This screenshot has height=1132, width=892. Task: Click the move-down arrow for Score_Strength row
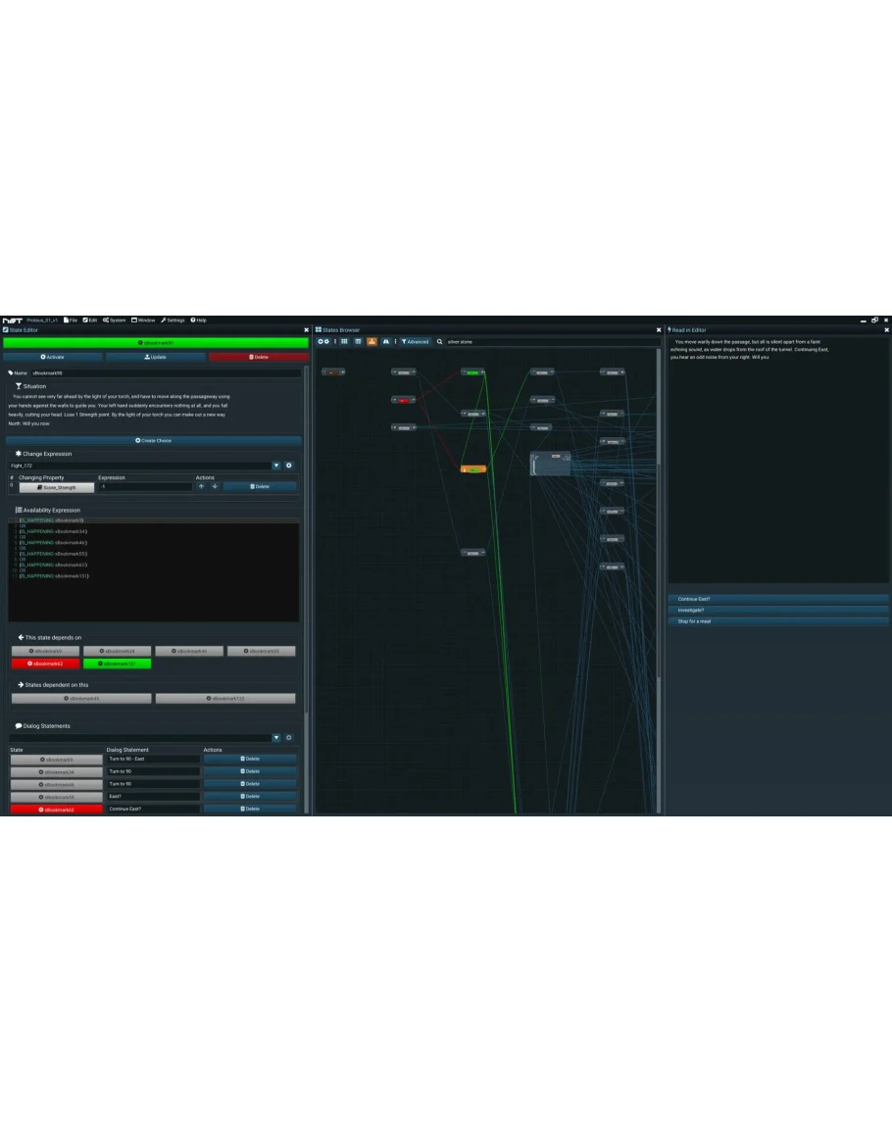(215, 486)
